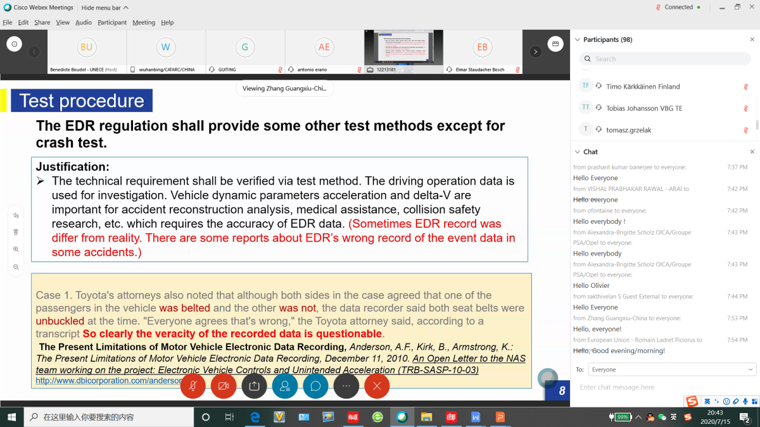The height and width of the screenshot is (427, 760).
Task: Select the annotate squiggle tool
Action: tap(16, 215)
